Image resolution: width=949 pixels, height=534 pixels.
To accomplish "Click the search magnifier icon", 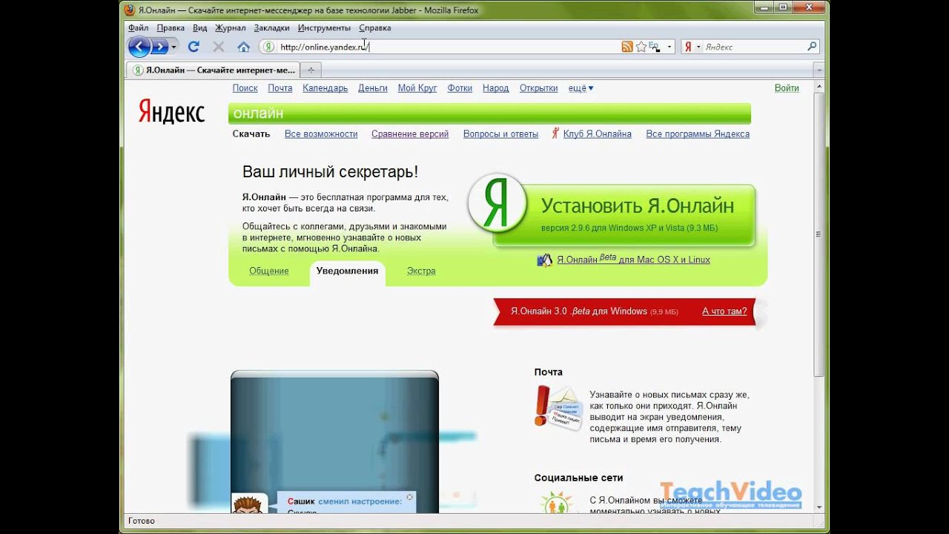I will tap(812, 47).
